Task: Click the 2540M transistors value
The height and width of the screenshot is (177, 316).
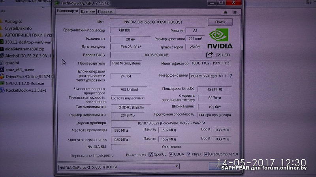Action: coord(195,47)
